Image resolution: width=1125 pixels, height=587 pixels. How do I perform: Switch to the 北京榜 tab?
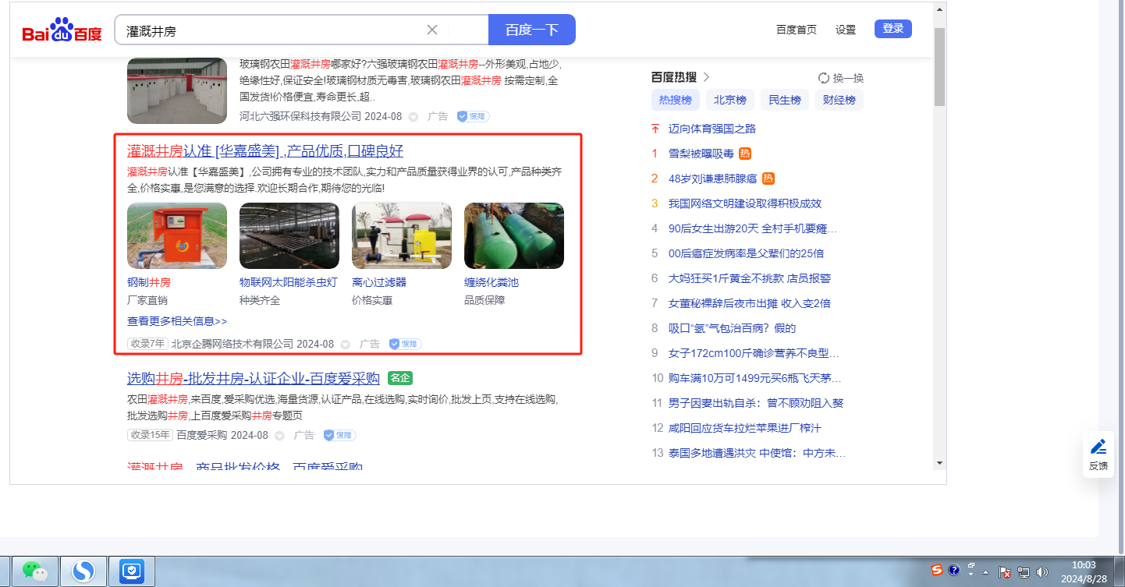730,100
